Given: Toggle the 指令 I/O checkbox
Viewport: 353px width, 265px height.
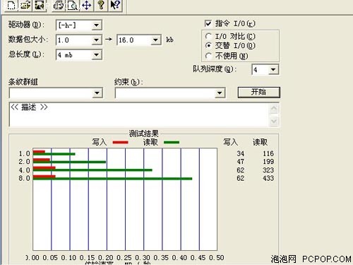Looking at the screenshot, I should [x=208, y=23].
